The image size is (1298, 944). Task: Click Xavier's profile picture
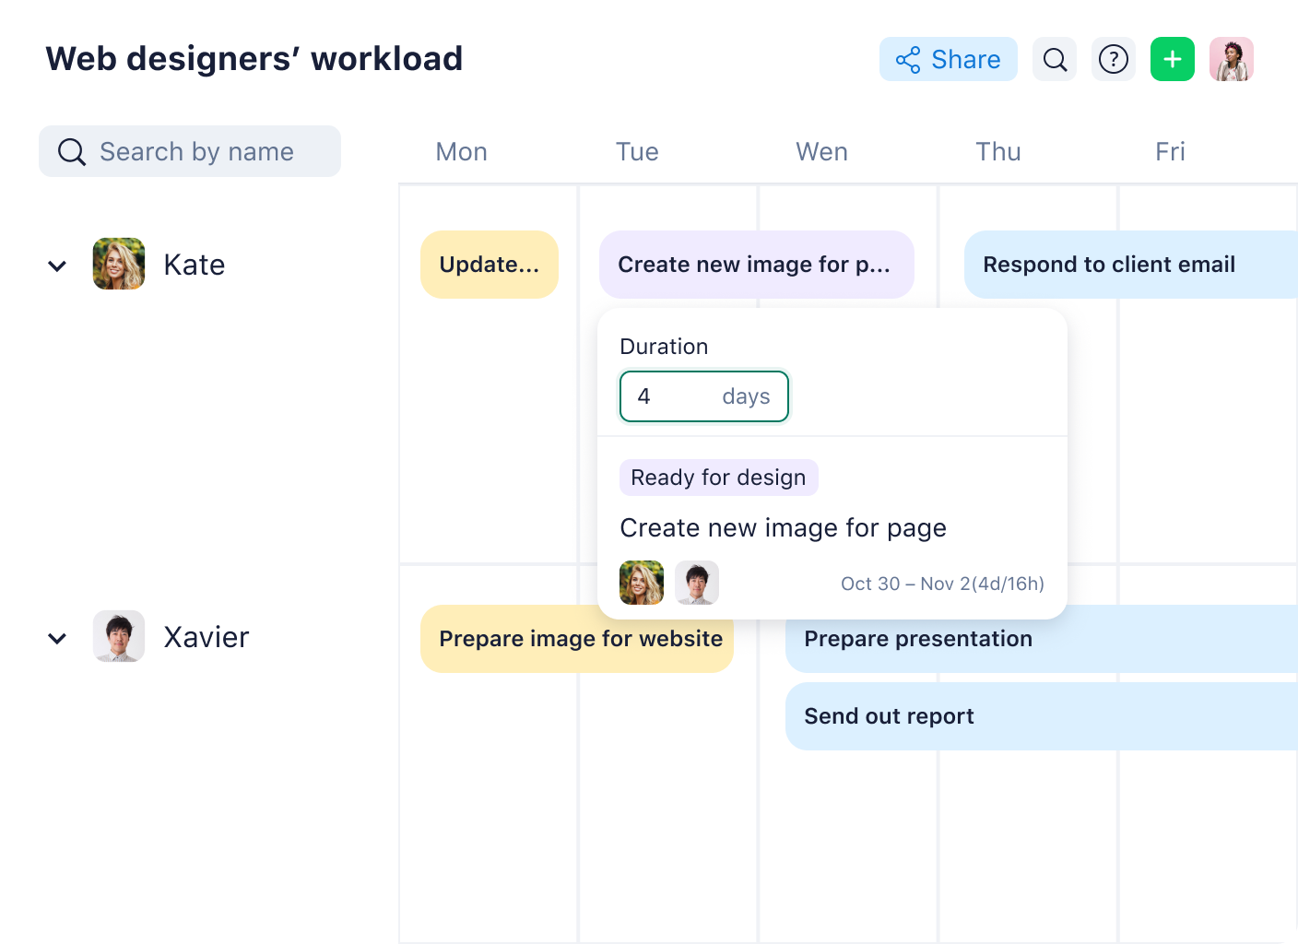(x=119, y=636)
